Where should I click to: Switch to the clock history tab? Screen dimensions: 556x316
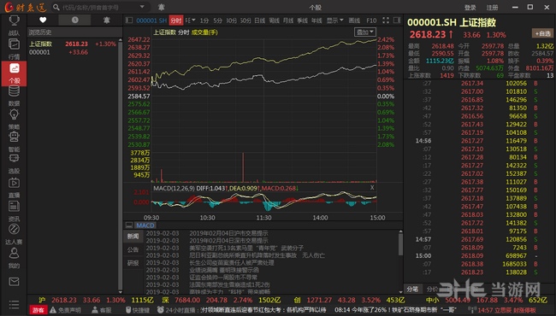point(74,20)
